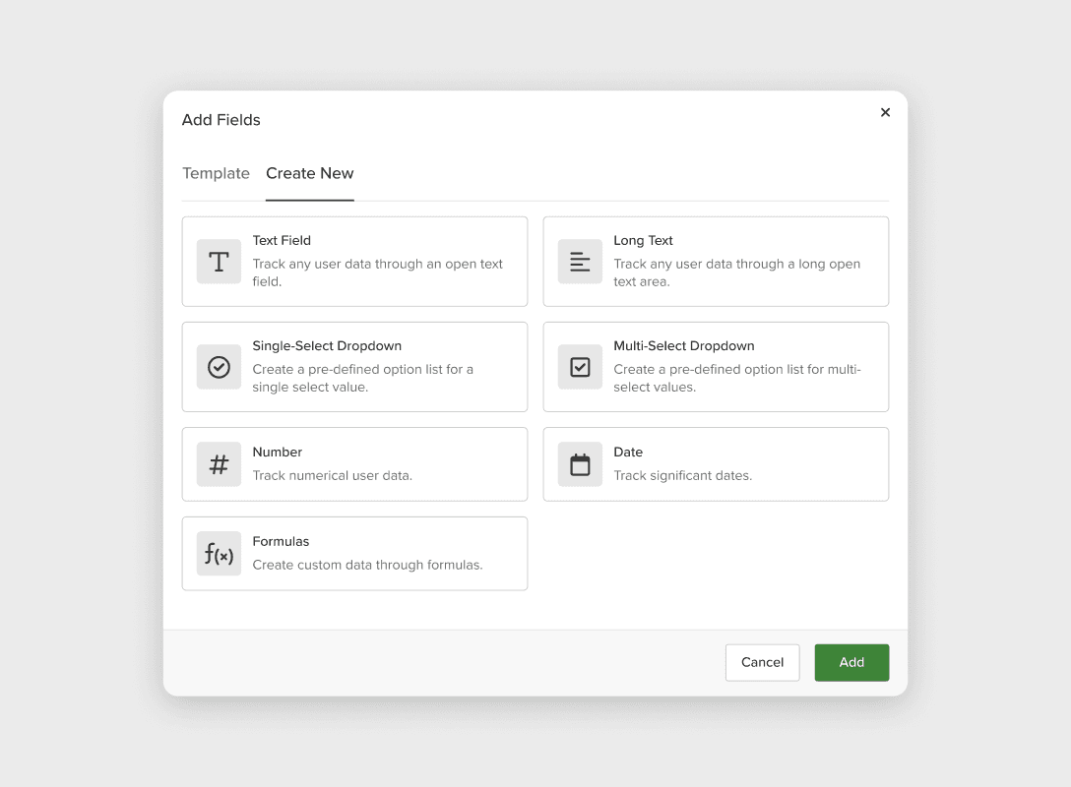
Task: Click the Text Field 'T' icon
Action: coord(219,262)
